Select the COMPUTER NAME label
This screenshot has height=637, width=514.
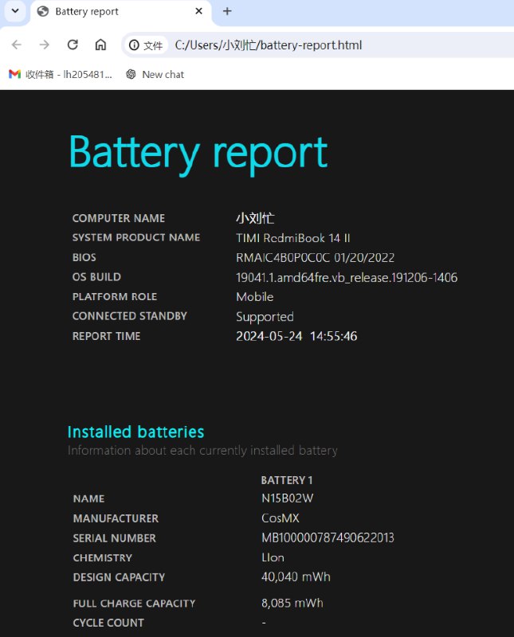point(119,218)
